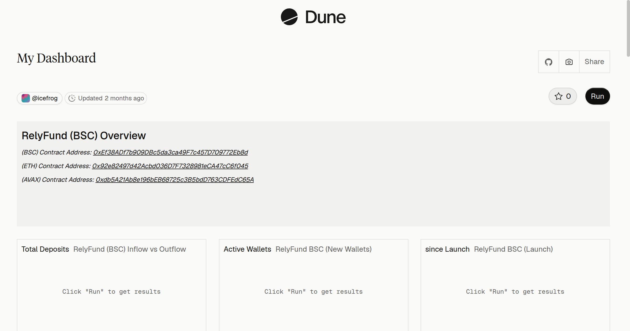Click the clock icon beside Updated

pos(72,98)
